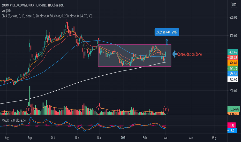Click the Feb label on time axis

coord(145,138)
